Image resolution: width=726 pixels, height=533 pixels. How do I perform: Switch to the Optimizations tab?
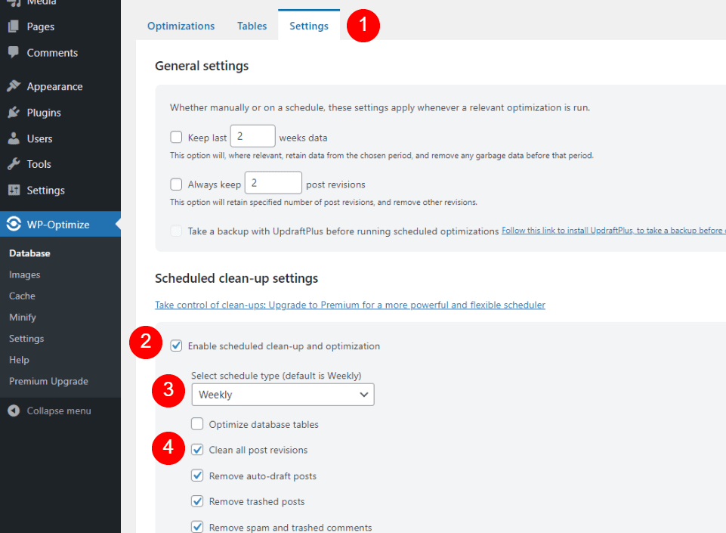point(181,26)
